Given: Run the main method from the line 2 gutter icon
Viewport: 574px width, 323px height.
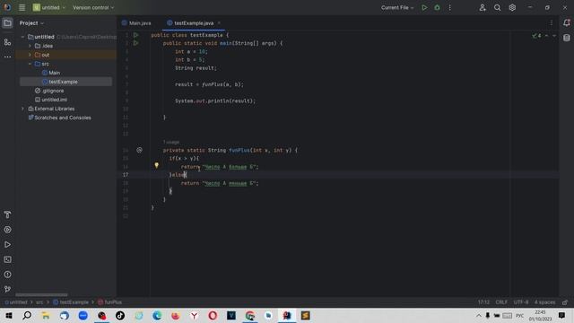Looking at the screenshot, I should (135, 43).
